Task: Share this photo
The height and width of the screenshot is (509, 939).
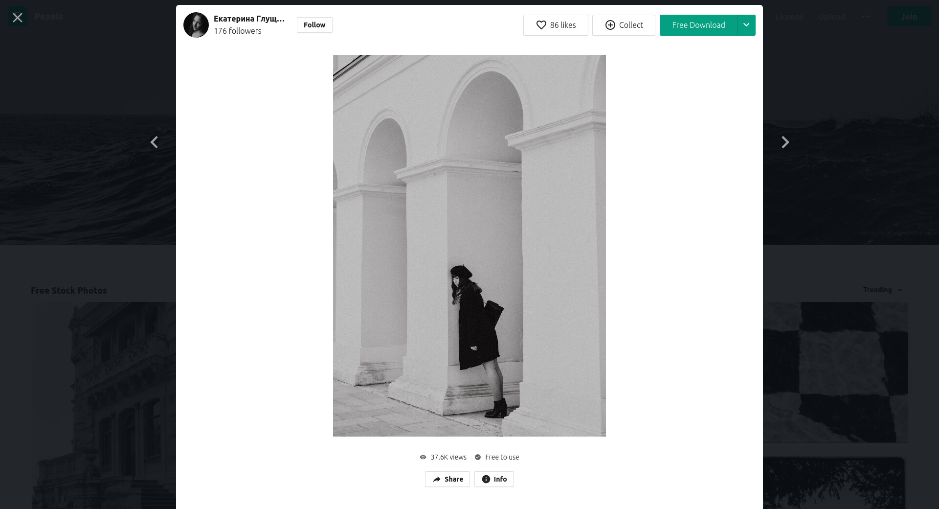Action: click(x=447, y=479)
